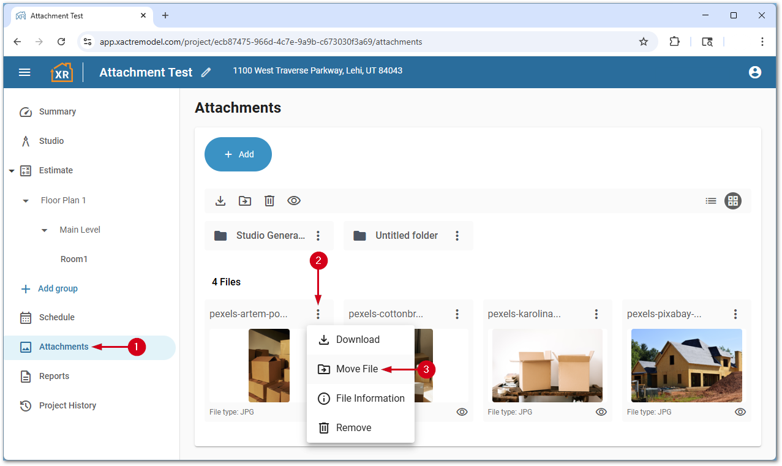Toggle visibility eye on pexels-pixabay image

pyautogui.click(x=740, y=412)
